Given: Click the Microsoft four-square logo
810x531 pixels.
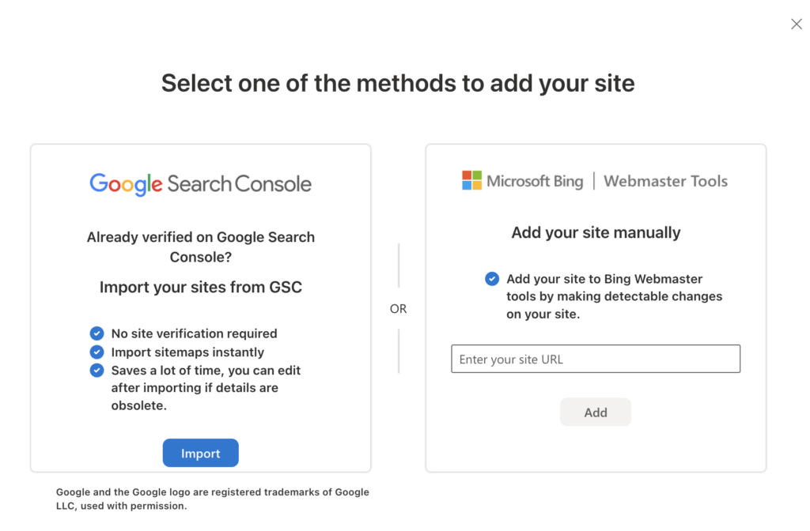Looking at the screenshot, I should [471, 180].
